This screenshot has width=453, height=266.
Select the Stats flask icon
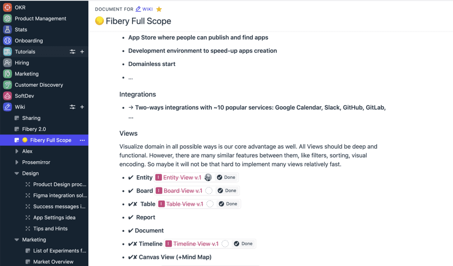coord(7,29)
